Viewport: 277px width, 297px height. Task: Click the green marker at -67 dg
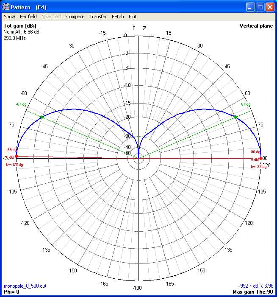(42, 117)
